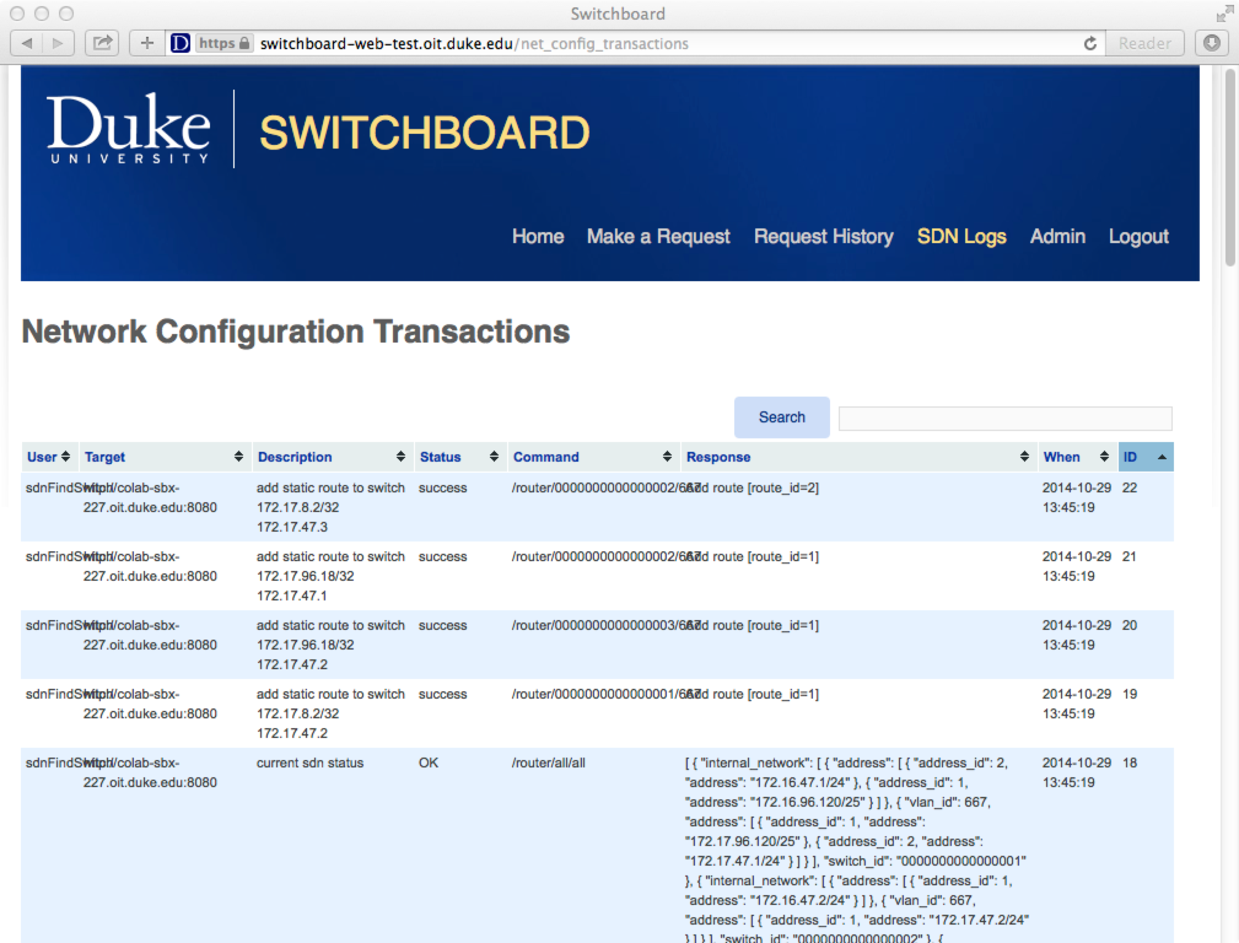
Task: Sort table by User column
Action: 50,457
